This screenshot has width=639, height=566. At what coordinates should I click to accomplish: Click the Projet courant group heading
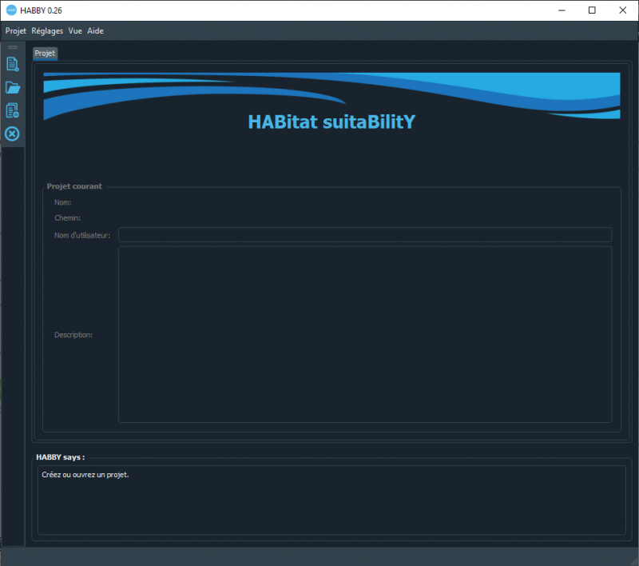tap(74, 186)
